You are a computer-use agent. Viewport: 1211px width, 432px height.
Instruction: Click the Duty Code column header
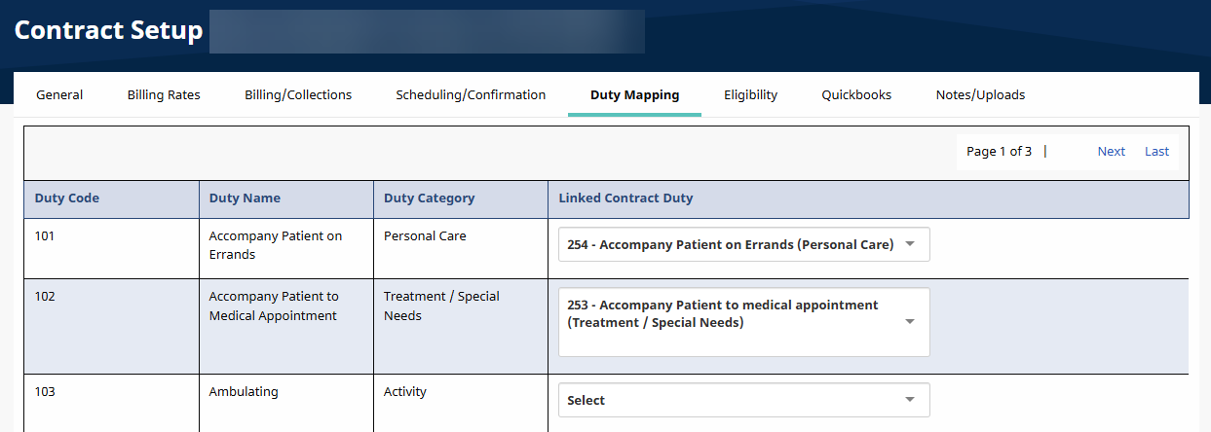(67, 198)
